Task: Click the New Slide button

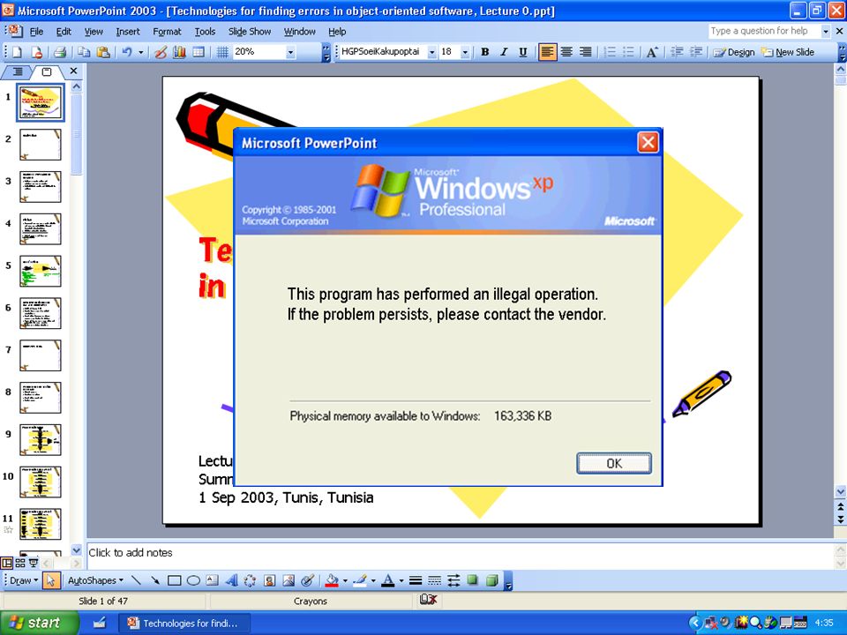Action: [x=788, y=52]
